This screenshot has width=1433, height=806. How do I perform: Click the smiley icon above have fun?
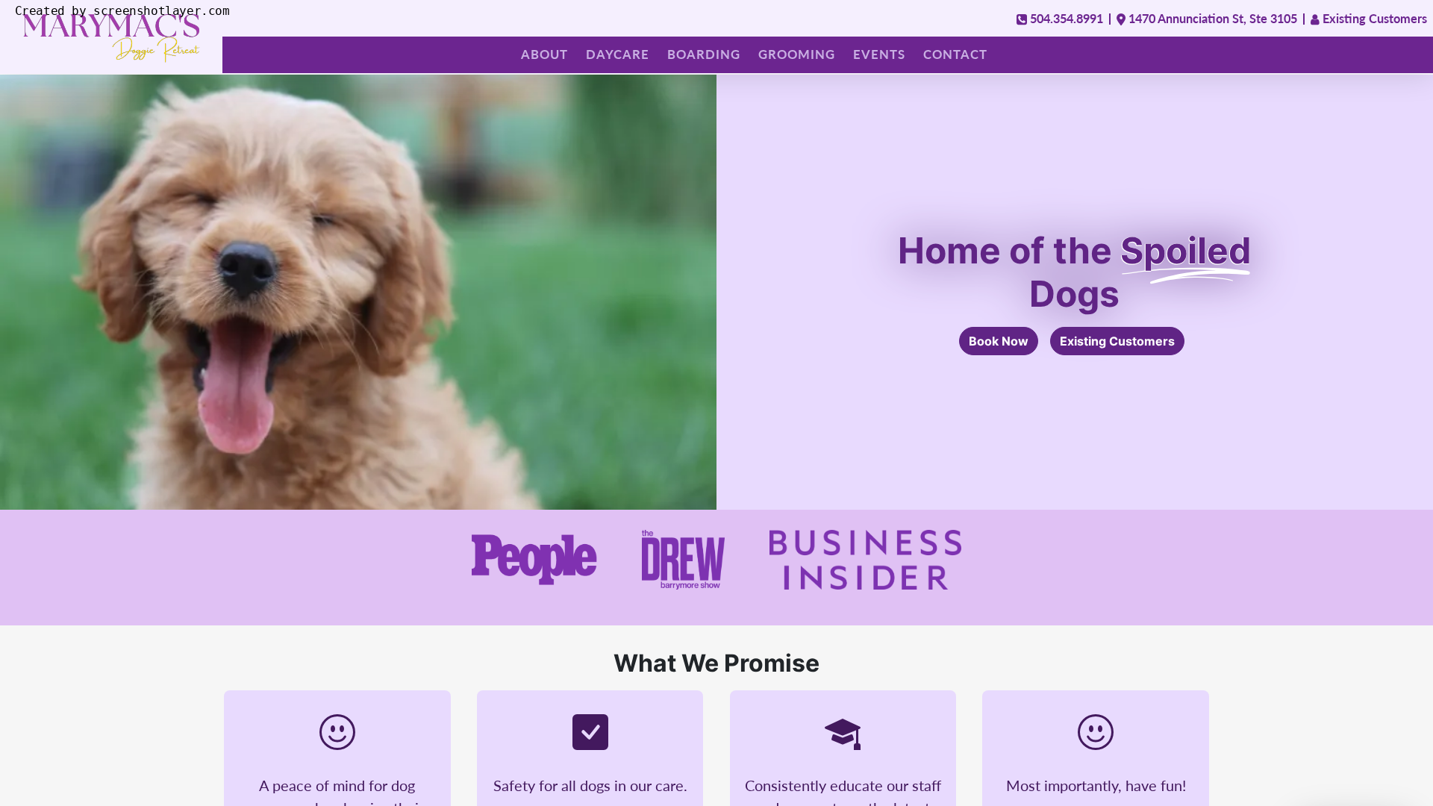(1096, 732)
